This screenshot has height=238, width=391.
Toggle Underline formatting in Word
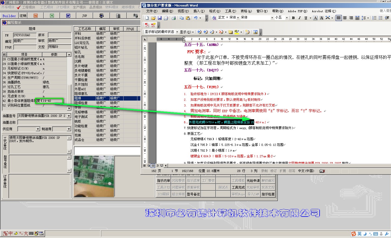[x=306, y=18]
